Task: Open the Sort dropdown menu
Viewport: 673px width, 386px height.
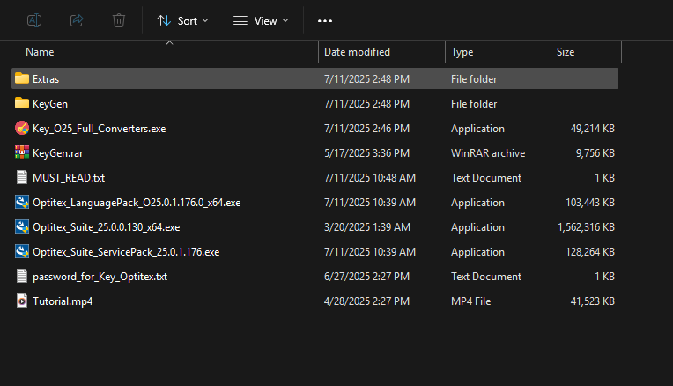Action: (182, 20)
